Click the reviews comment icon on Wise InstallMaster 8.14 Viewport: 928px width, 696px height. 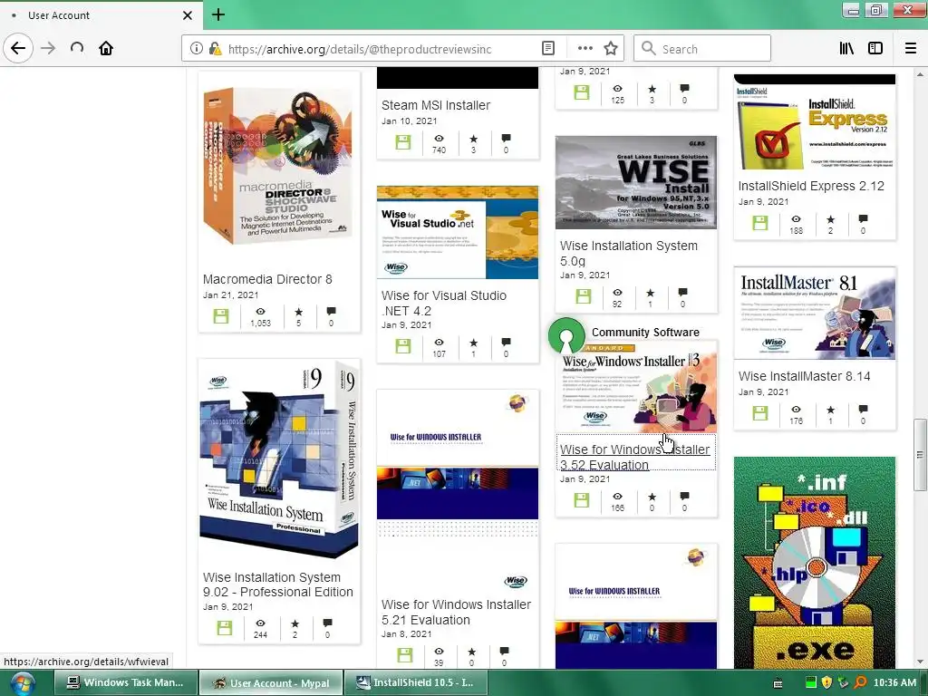(x=863, y=409)
